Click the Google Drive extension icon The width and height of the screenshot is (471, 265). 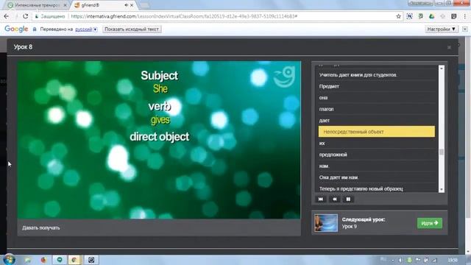[x=432, y=16]
